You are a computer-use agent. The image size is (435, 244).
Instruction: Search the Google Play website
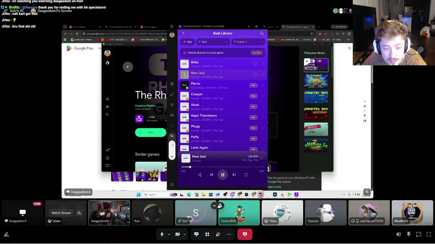click(x=349, y=48)
